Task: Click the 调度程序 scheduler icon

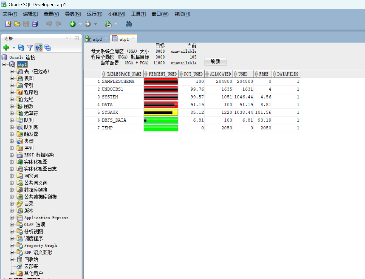Action: click(x=20, y=238)
